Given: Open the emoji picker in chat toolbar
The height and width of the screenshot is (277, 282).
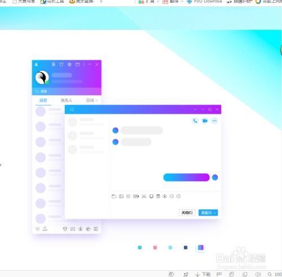Looking at the screenshot, I should point(128,196).
